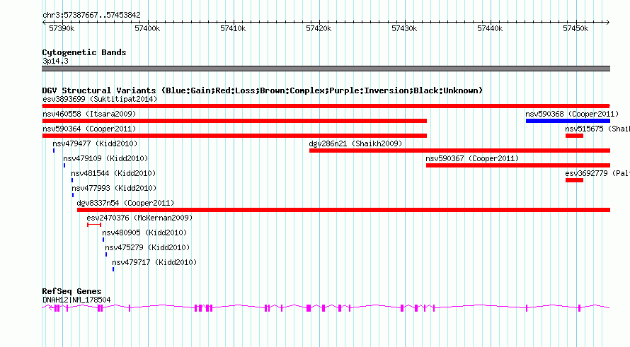Screen dimensions: 630x347
Task: Click the short red esv3692779 bar
Action: [x=574, y=180]
